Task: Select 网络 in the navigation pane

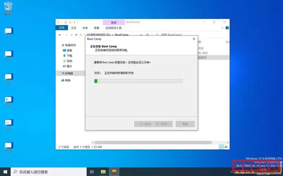Action: coord(66,80)
